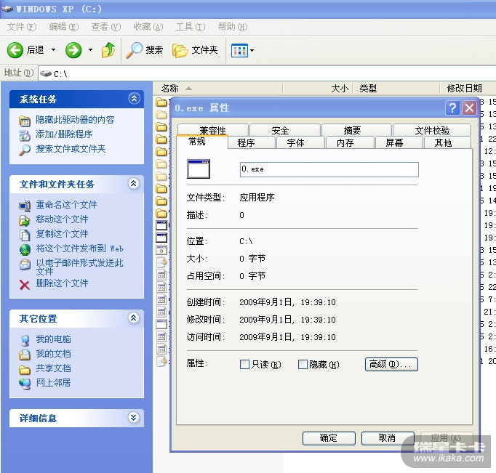Click the file name field showing 0.exe
Viewport: 496px width, 473px height.
(x=329, y=169)
